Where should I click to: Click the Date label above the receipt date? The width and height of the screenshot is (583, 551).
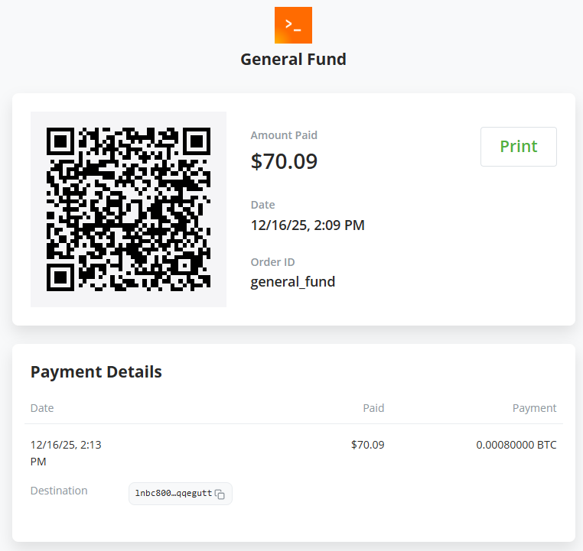tap(262, 205)
